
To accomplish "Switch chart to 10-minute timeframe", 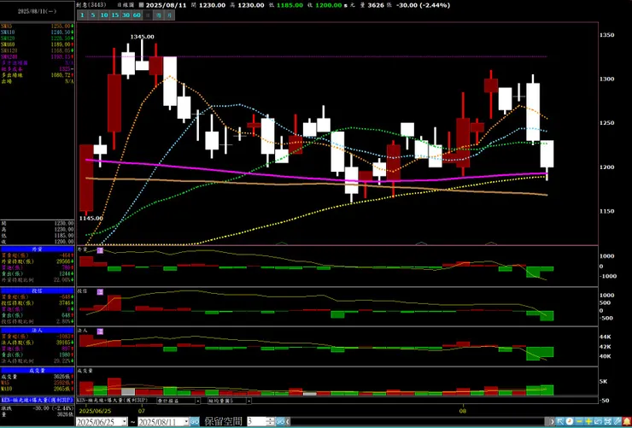I will (104, 15).
